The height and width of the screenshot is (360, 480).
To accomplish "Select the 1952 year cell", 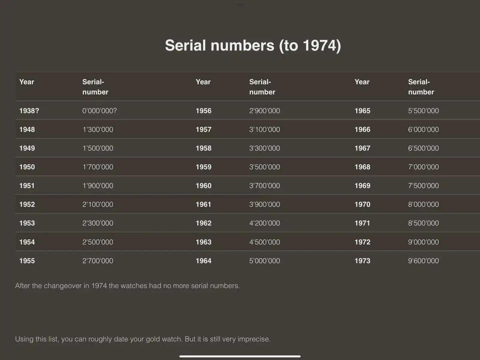I will (27, 204).
